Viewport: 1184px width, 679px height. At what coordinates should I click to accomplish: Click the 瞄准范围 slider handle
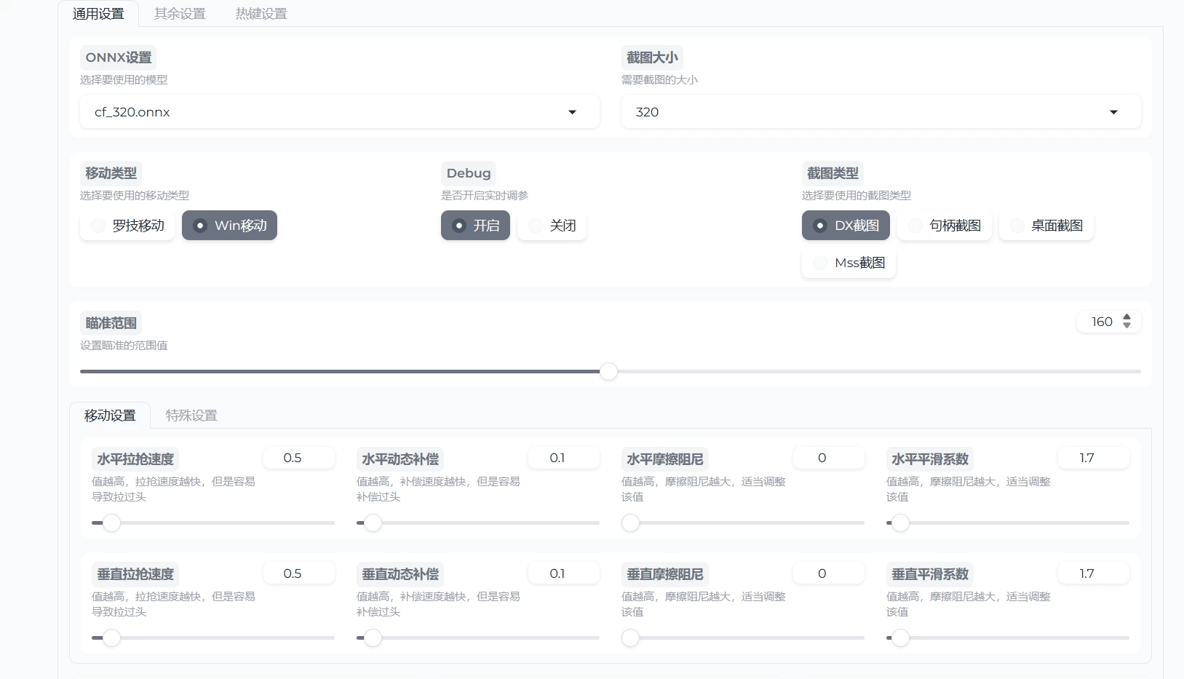(x=608, y=371)
